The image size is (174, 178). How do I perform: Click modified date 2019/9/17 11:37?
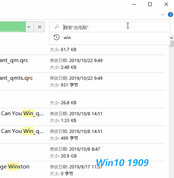click(76, 167)
